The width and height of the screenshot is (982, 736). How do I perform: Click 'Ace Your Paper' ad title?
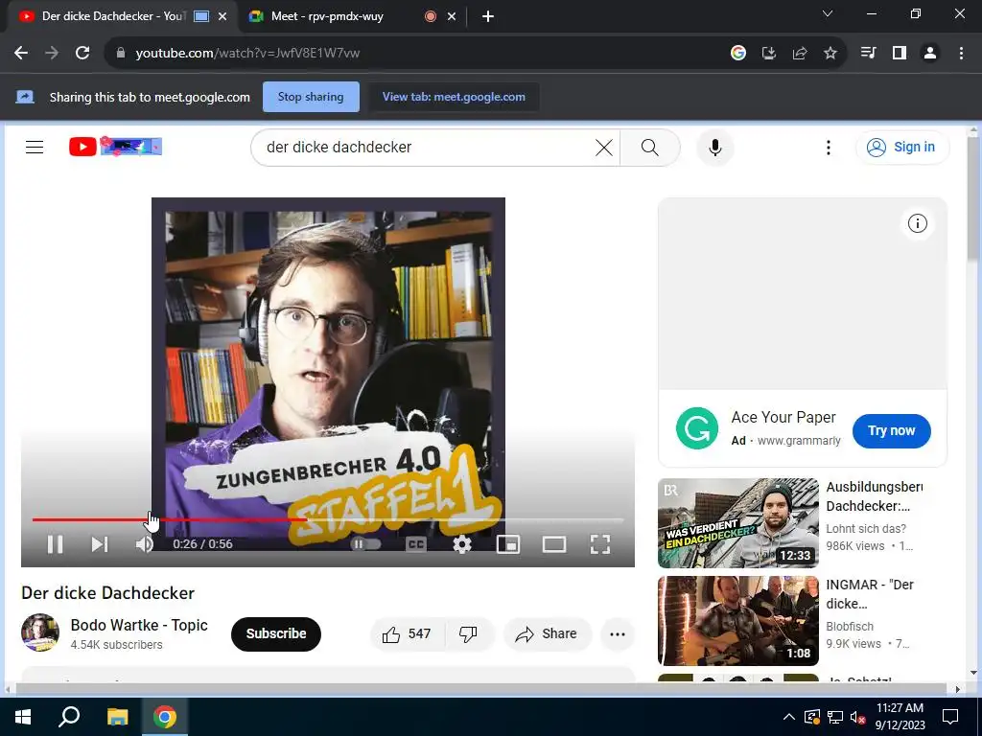click(783, 418)
